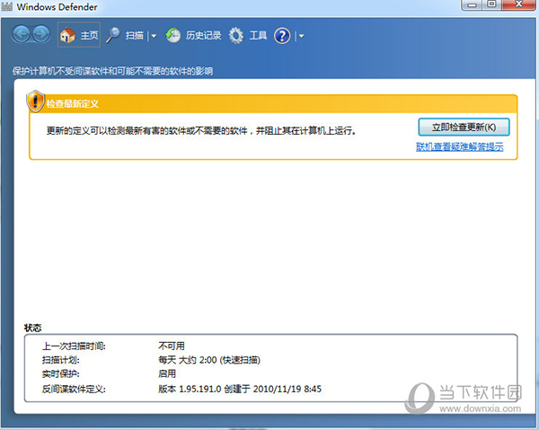Expand the help options dropdown arrow
Image resolution: width=539 pixels, height=430 pixels.
302,36
